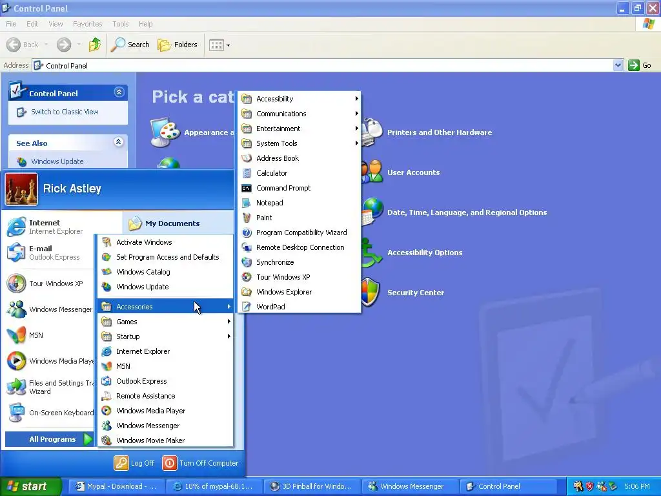Collapse the Control Panel side pane
This screenshot has height=496, width=661.
pyautogui.click(x=119, y=92)
